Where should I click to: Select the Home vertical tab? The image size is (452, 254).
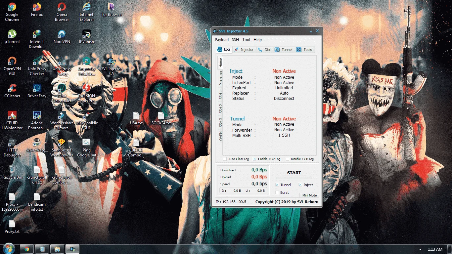[221, 63]
